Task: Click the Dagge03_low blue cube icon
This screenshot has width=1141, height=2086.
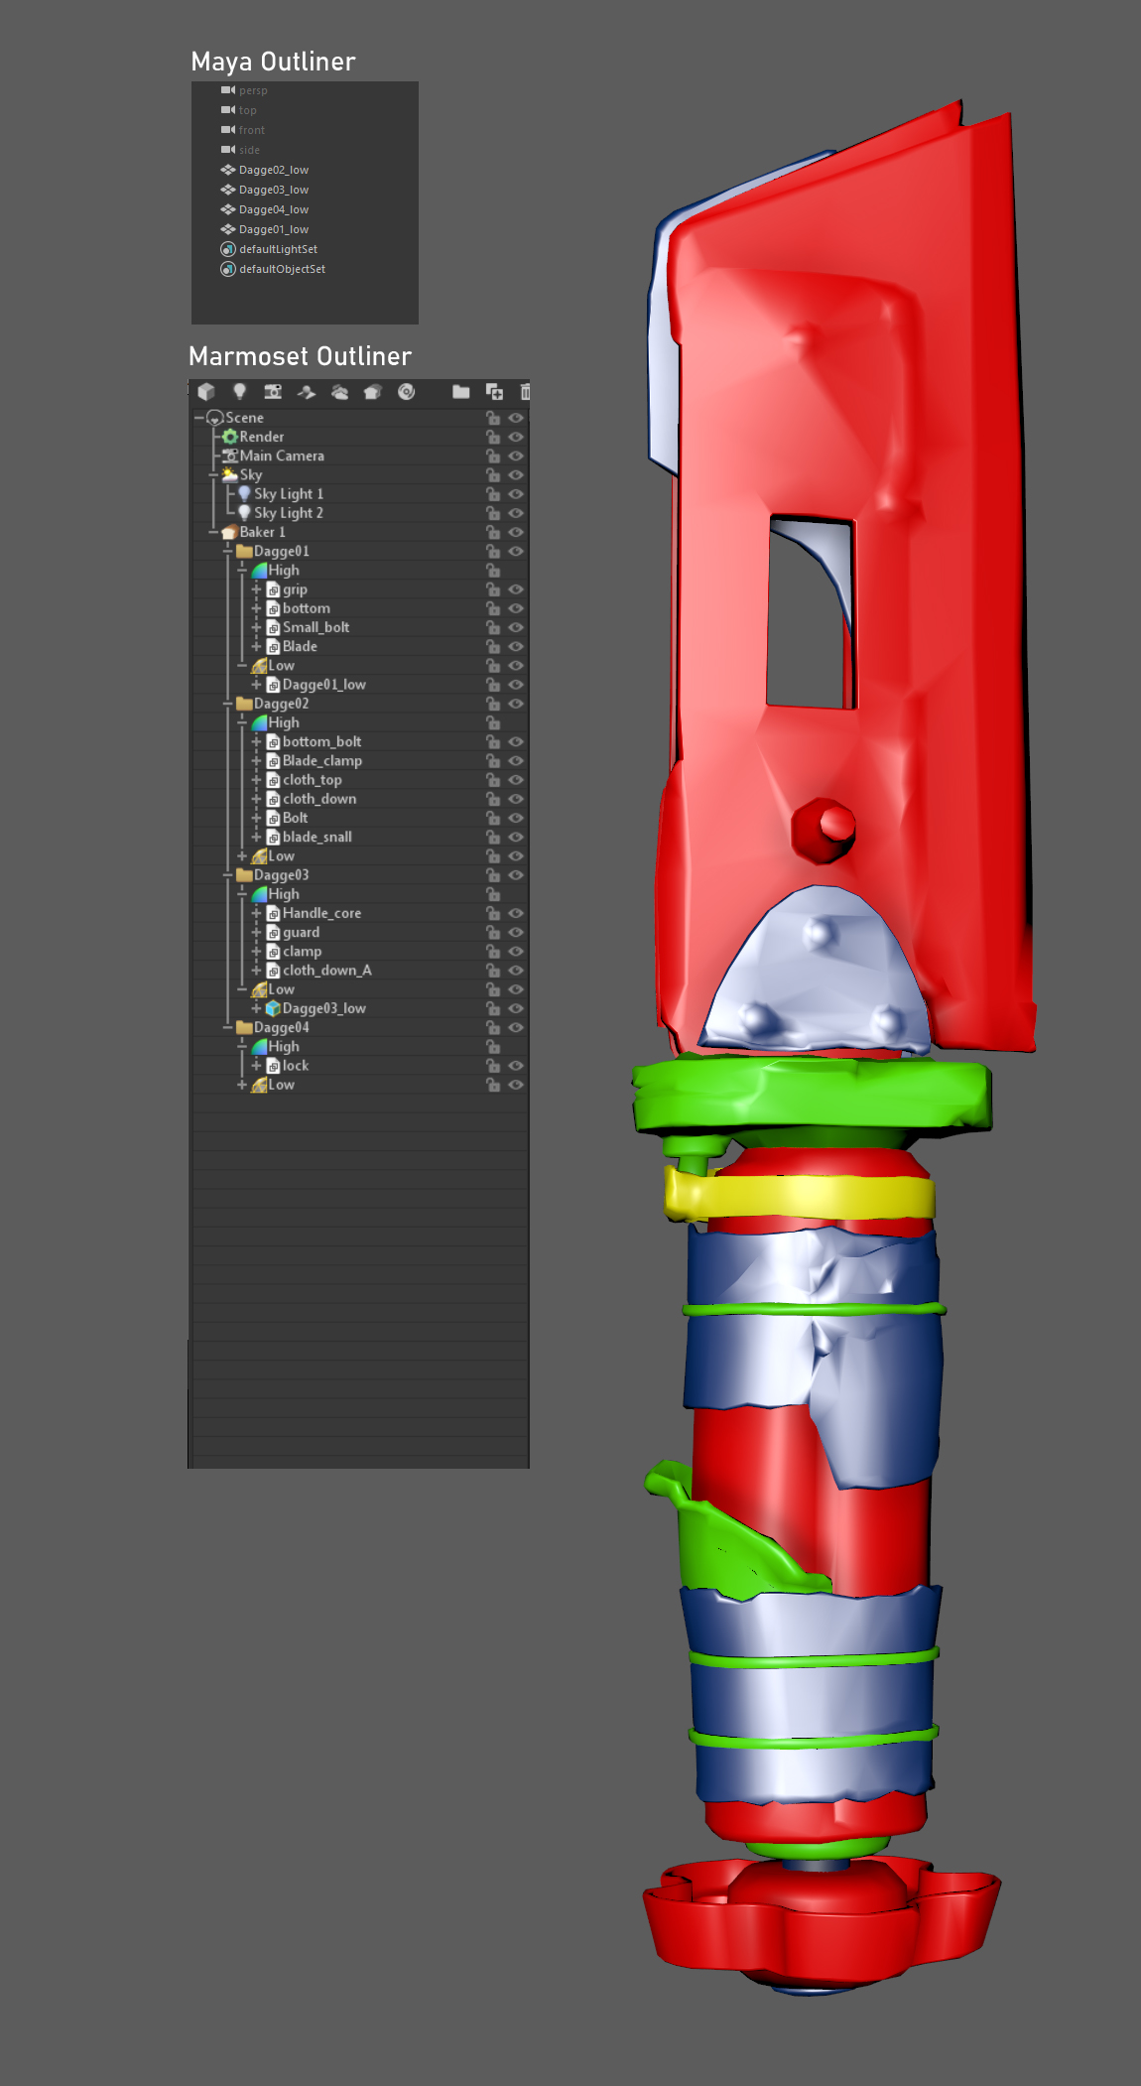Action: 273,1008
